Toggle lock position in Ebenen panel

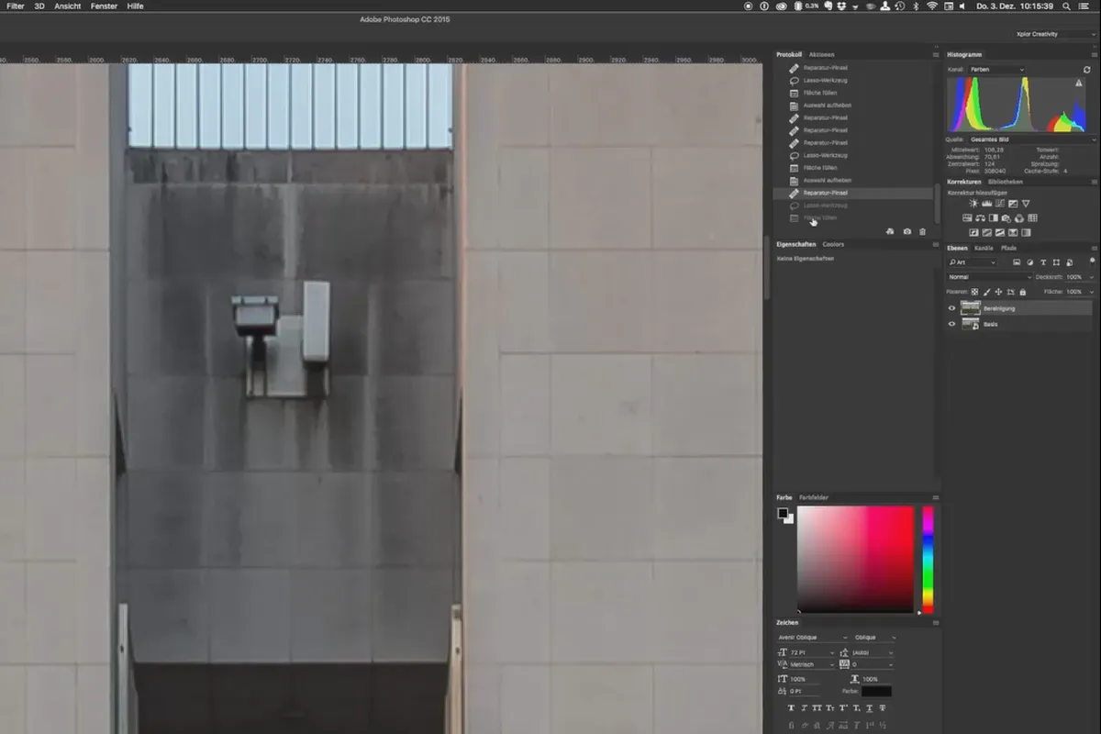pyautogui.click(x=998, y=292)
